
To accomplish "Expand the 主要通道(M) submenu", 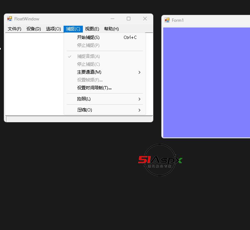I will [x=105, y=72].
